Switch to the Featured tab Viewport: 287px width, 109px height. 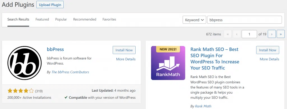pos(42,19)
